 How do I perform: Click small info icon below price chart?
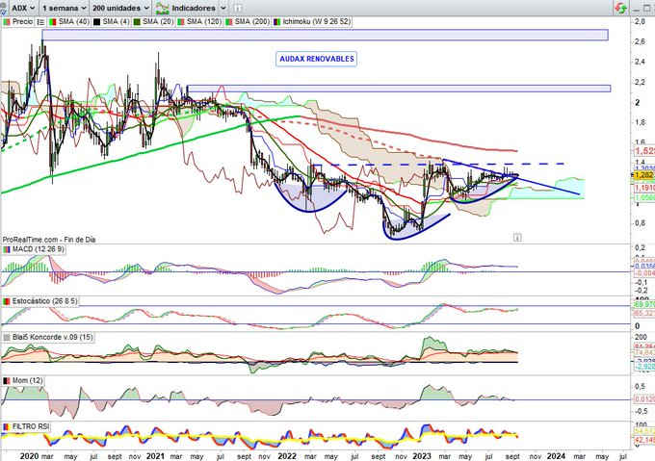(517, 238)
